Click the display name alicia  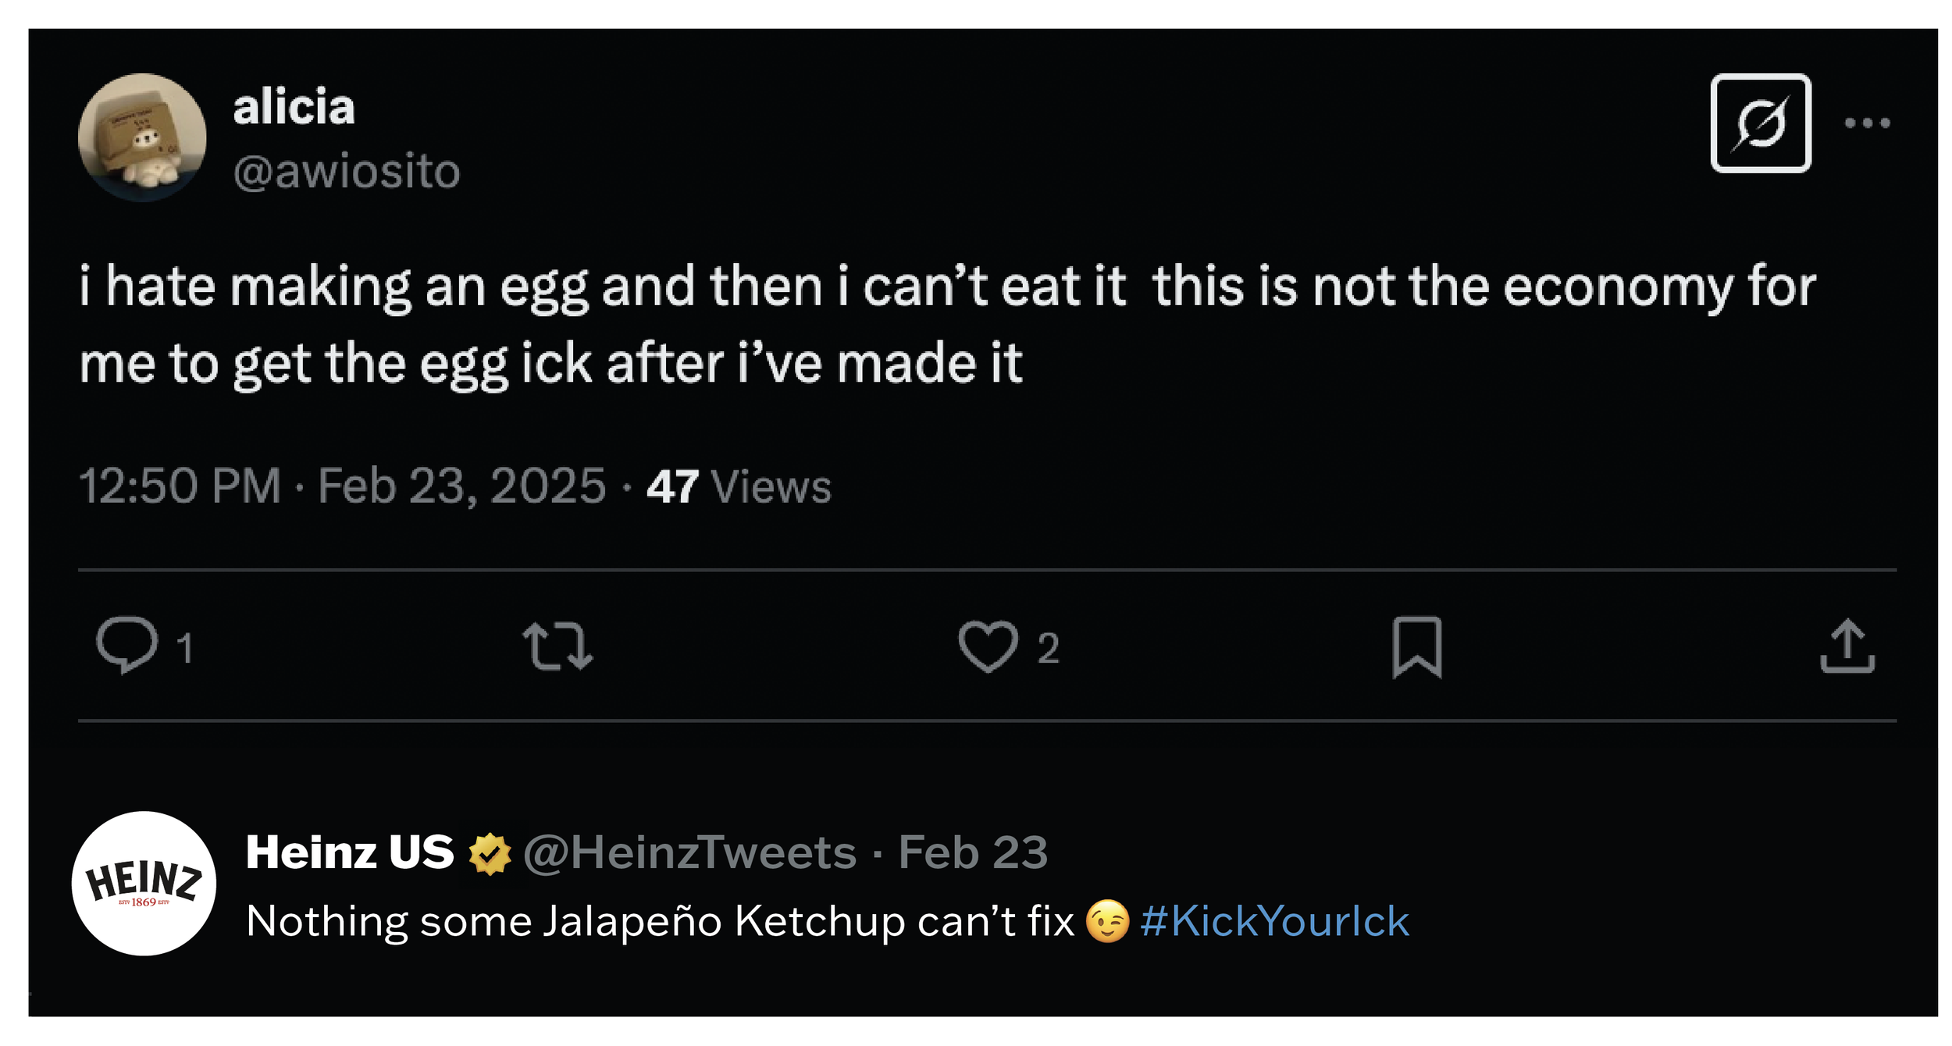coord(294,107)
